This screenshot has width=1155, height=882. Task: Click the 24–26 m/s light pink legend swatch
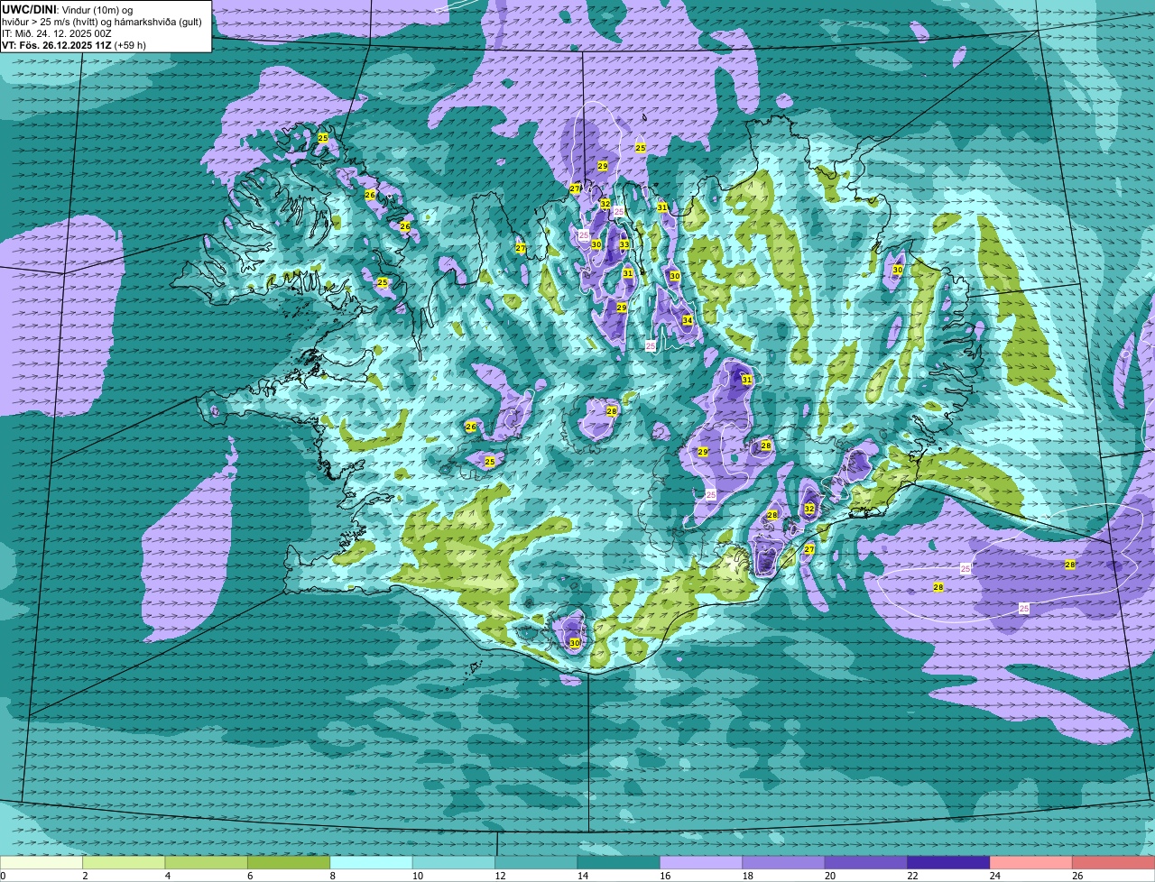[1031, 862]
